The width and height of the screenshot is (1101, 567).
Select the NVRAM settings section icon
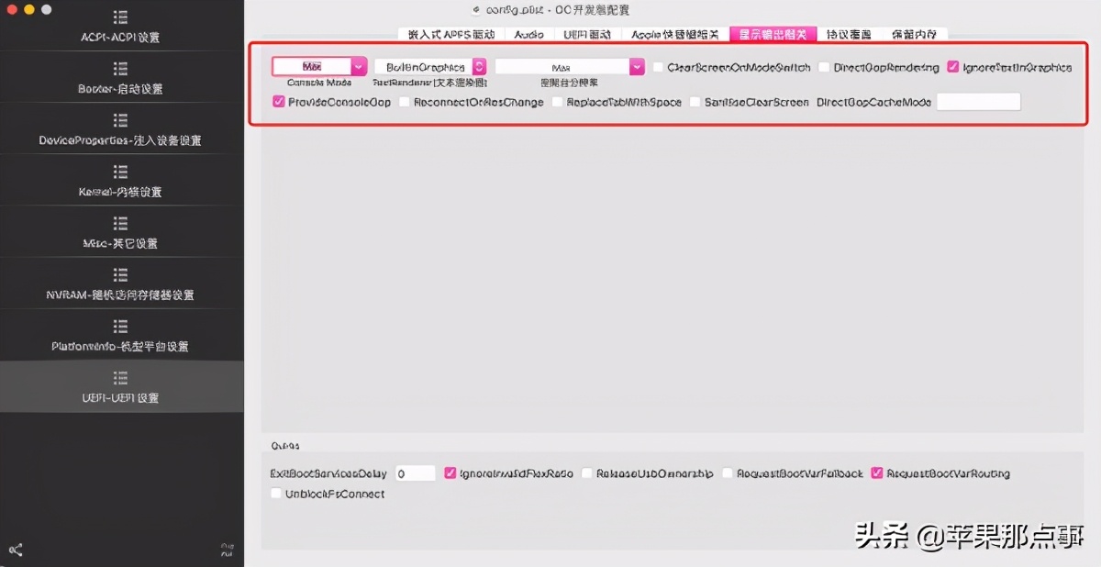click(120, 274)
